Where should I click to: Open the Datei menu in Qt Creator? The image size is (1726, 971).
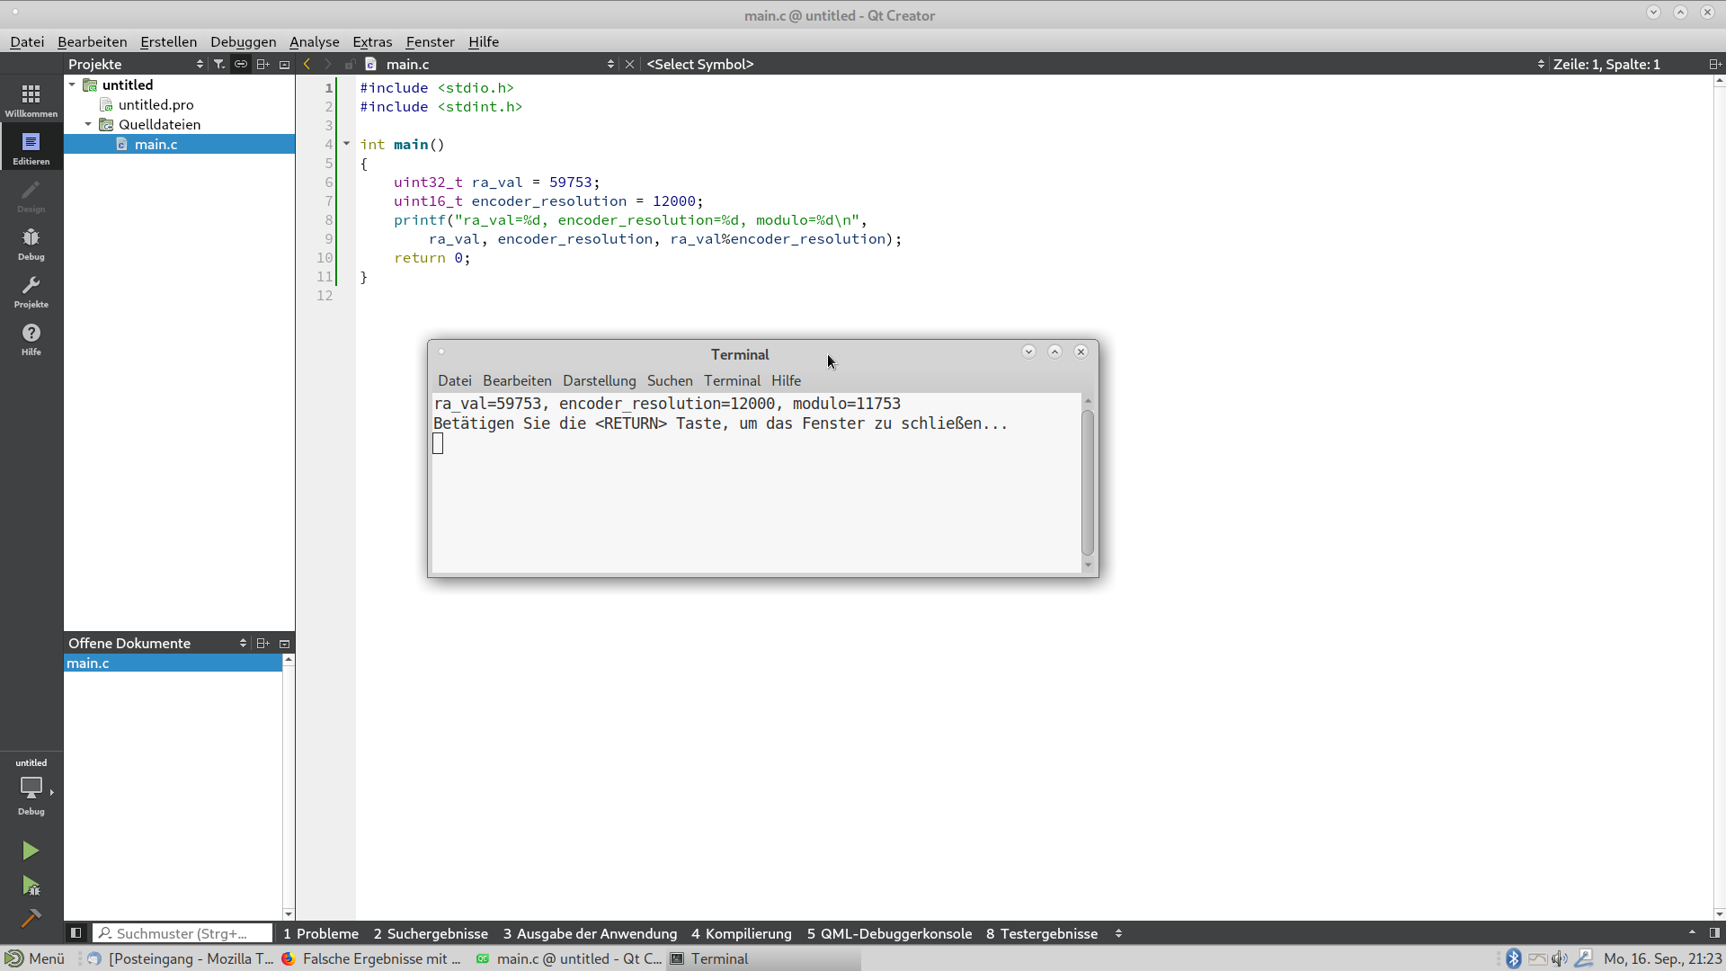coord(27,41)
